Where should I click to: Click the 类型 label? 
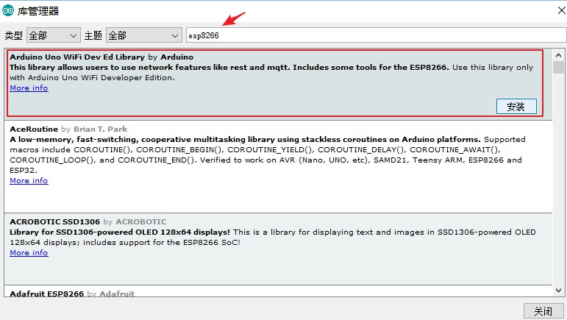point(14,35)
